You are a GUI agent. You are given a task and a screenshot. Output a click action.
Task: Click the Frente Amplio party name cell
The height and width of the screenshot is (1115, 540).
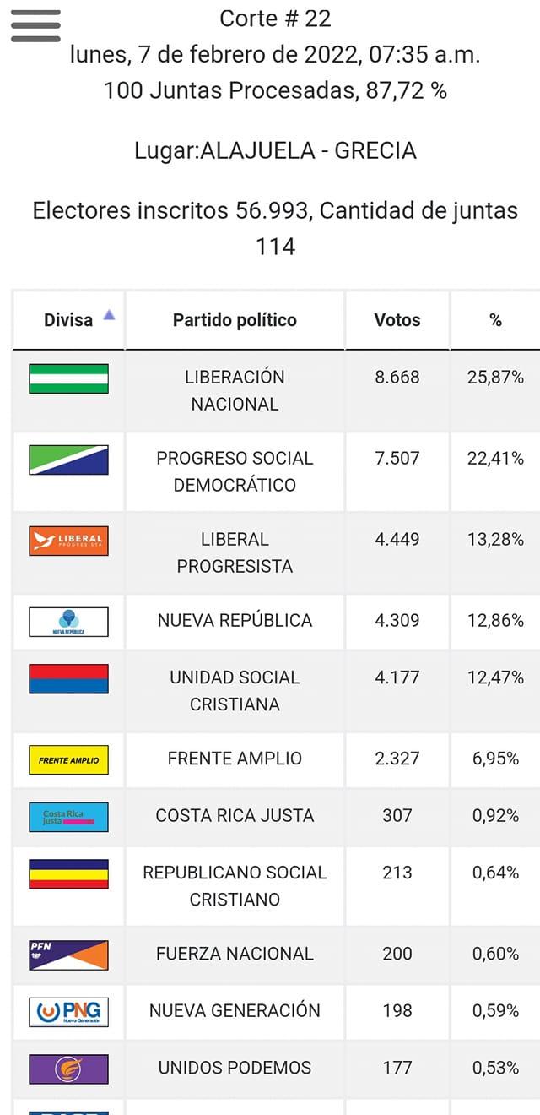(235, 759)
